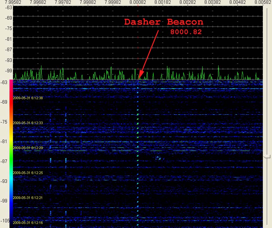
Task: Click frequency label 7.99782
Action: pos(63,2)
